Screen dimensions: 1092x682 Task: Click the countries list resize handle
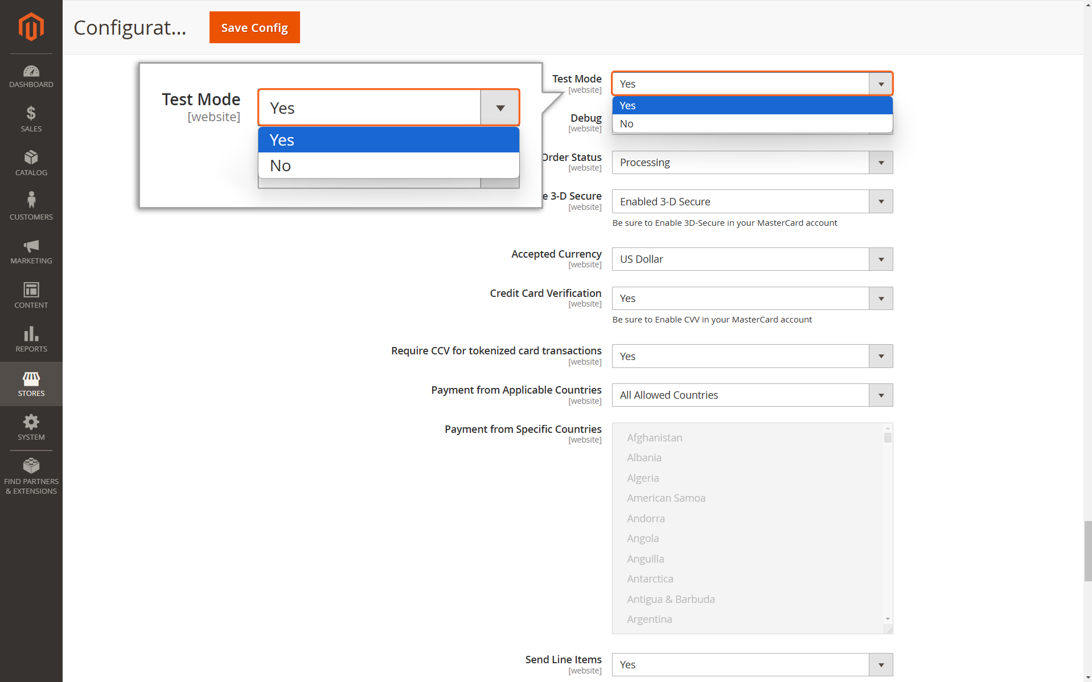point(889,630)
